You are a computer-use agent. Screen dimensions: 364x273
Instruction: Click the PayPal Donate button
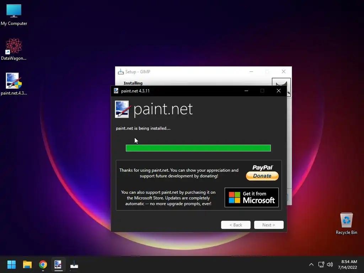[262, 176]
